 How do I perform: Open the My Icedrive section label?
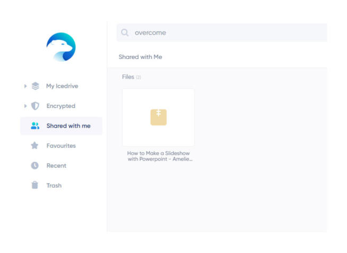coord(62,86)
